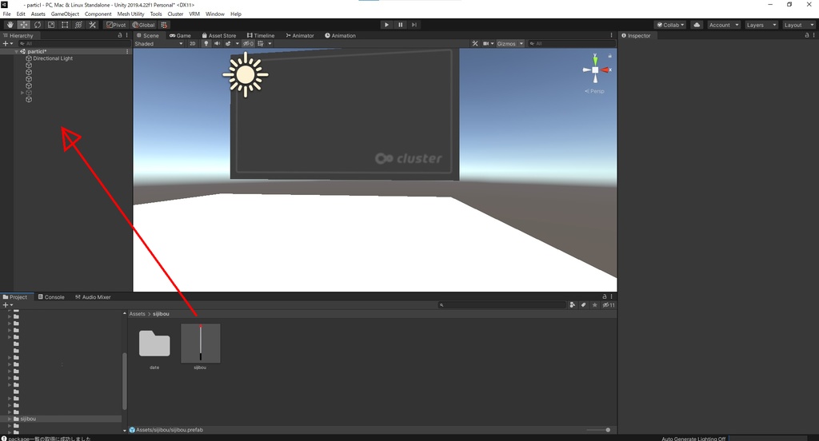Open the File menu
The width and height of the screenshot is (819, 441).
pos(6,14)
